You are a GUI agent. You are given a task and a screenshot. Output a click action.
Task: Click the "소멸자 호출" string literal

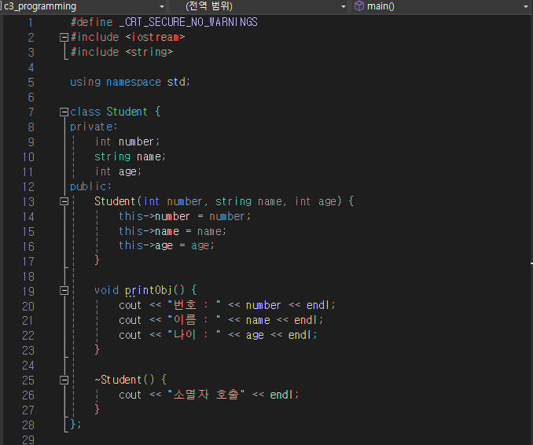(206, 395)
